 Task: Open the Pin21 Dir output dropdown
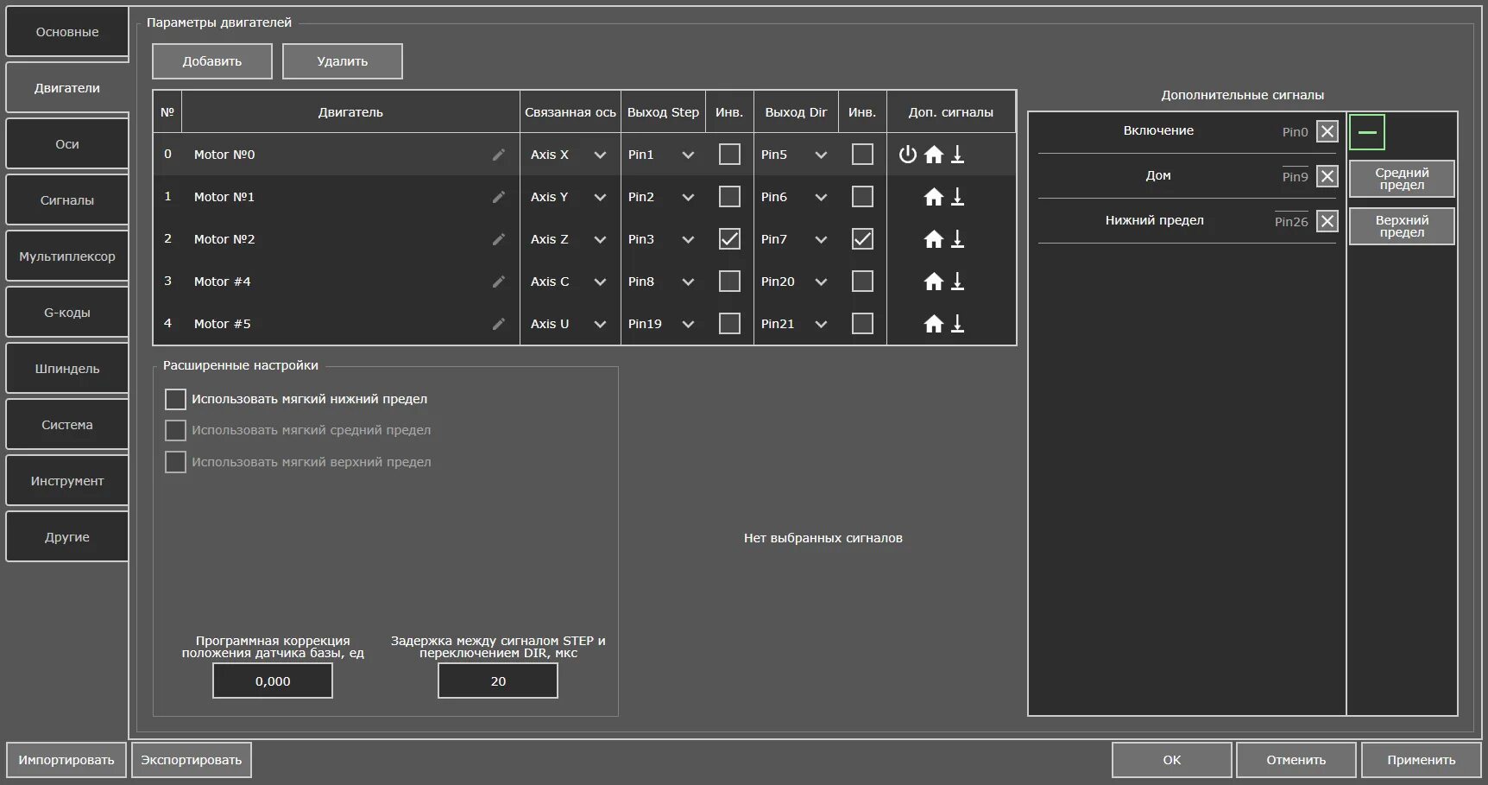[x=796, y=324]
